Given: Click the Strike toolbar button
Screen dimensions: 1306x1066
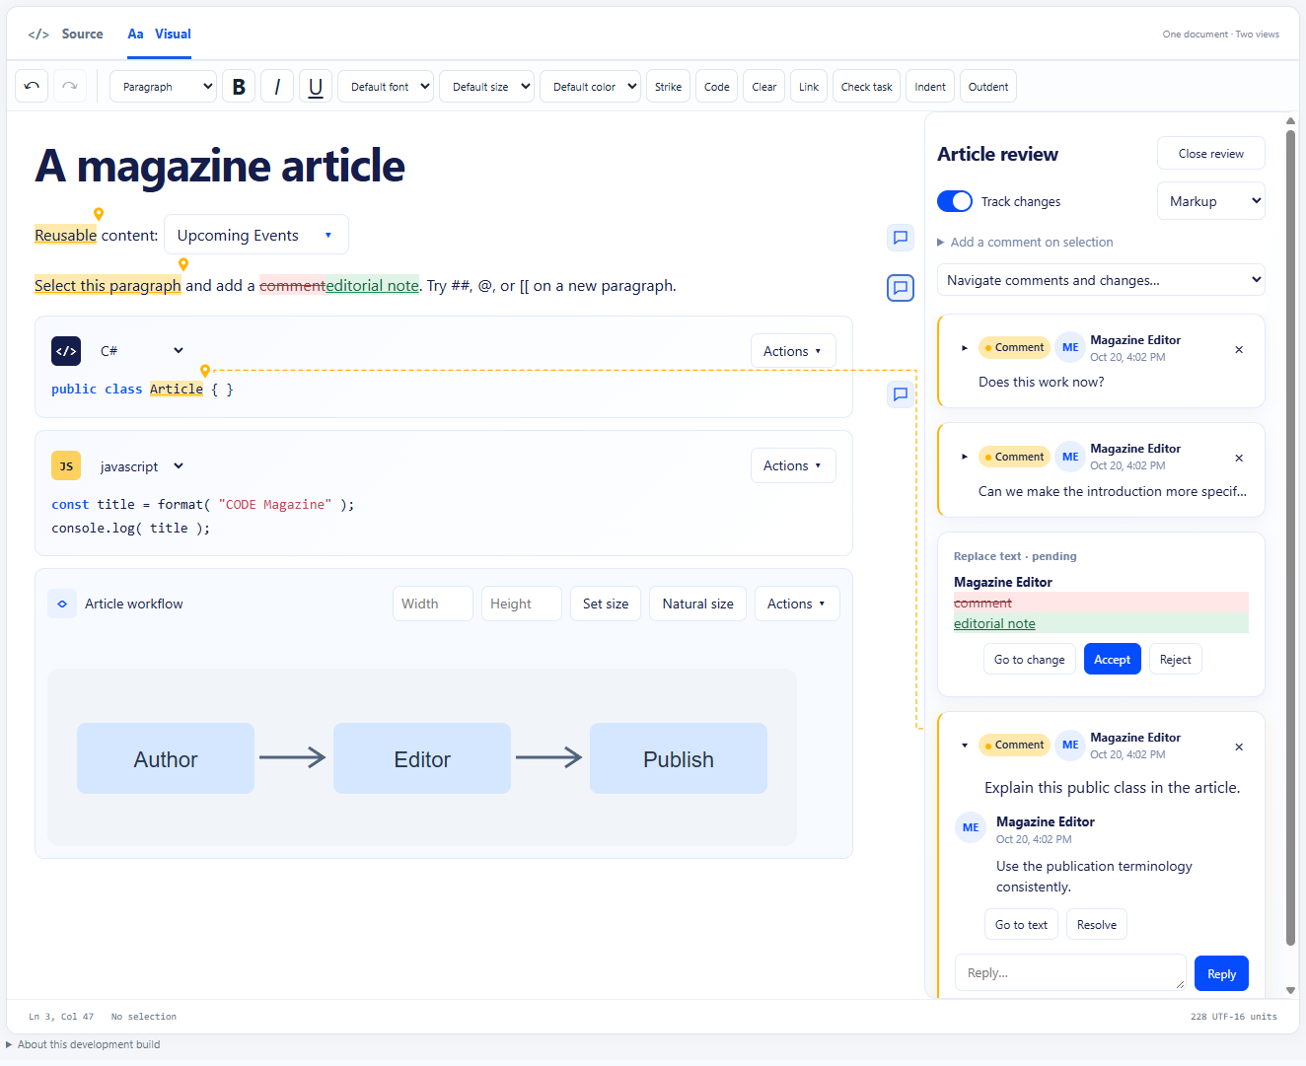Looking at the screenshot, I should click(668, 87).
